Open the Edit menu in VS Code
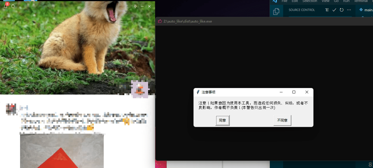 pos(295,1)
